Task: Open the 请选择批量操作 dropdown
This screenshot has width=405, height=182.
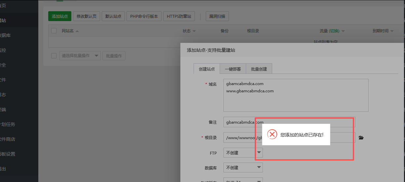Action: point(80,56)
